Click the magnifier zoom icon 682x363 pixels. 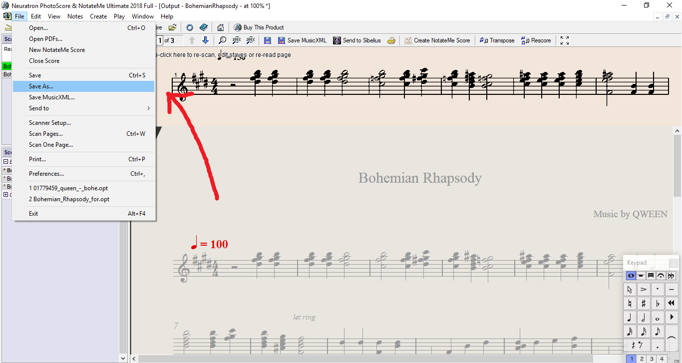pyautogui.click(x=223, y=40)
